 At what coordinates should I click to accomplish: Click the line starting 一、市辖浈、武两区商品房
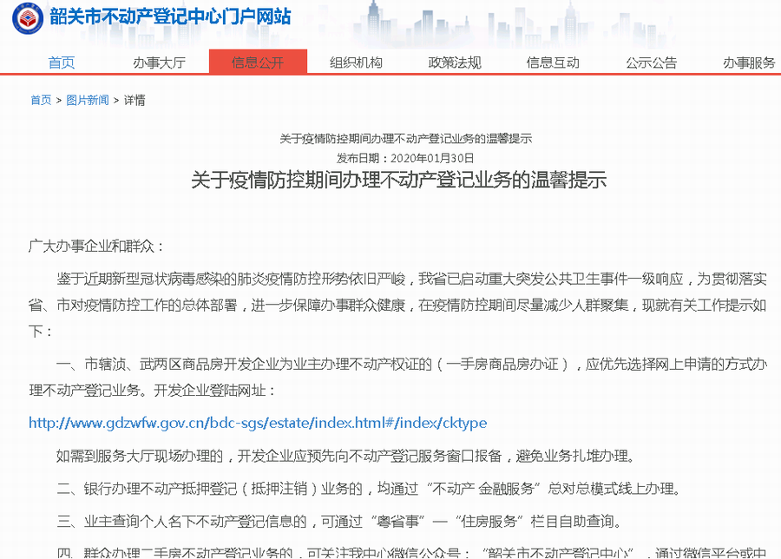[x=397, y=377]
